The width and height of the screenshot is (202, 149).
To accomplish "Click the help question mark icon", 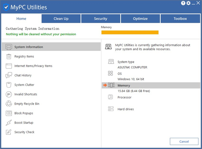I will [183, 3].
